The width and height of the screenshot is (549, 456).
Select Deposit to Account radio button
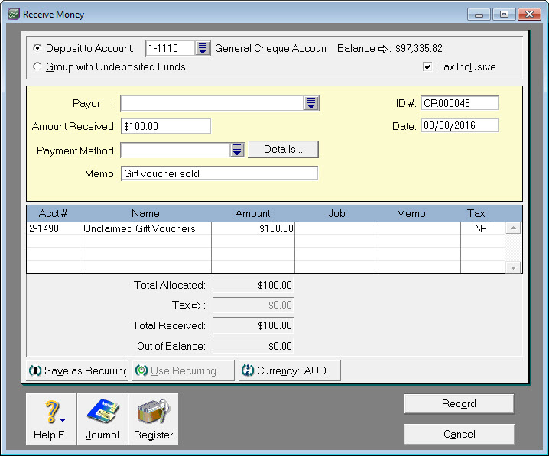point(37,49)
